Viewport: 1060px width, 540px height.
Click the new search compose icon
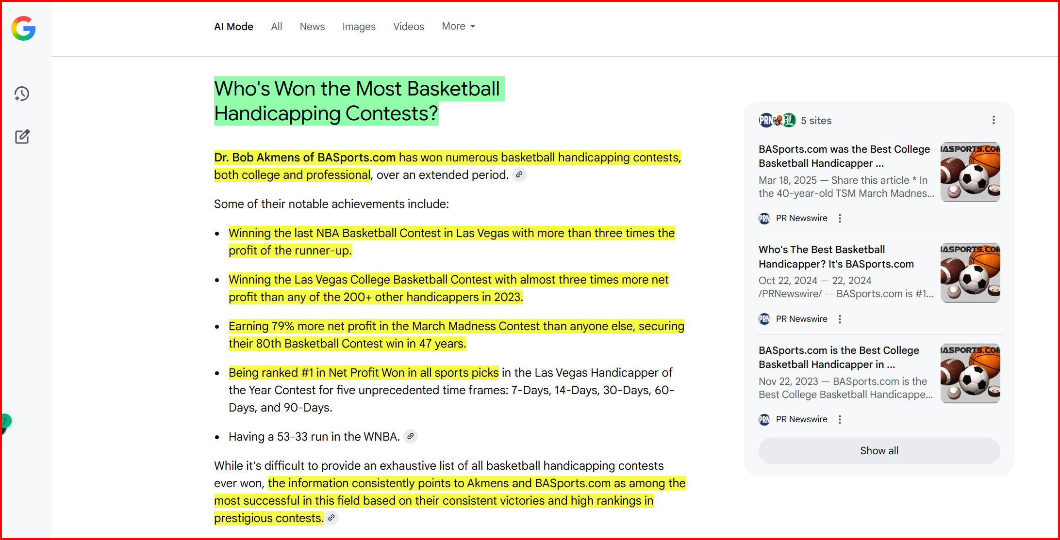(22, 137)
